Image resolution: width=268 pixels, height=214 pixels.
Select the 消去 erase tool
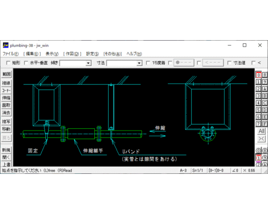pos(6,113)
